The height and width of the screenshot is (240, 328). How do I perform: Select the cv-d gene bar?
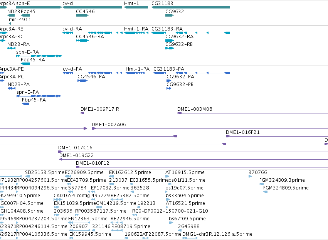point(92,7)
